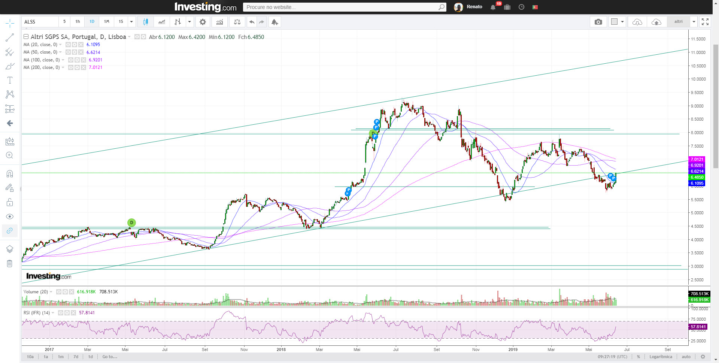This screenshot has height=363, width=719.
Task: Click the website search input field
Action: 341,7
